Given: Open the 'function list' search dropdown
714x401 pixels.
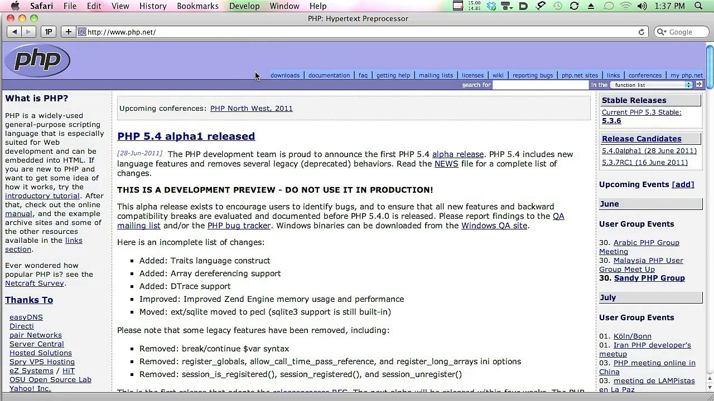Looking at the screenshot, I should [x=651, y=85].
